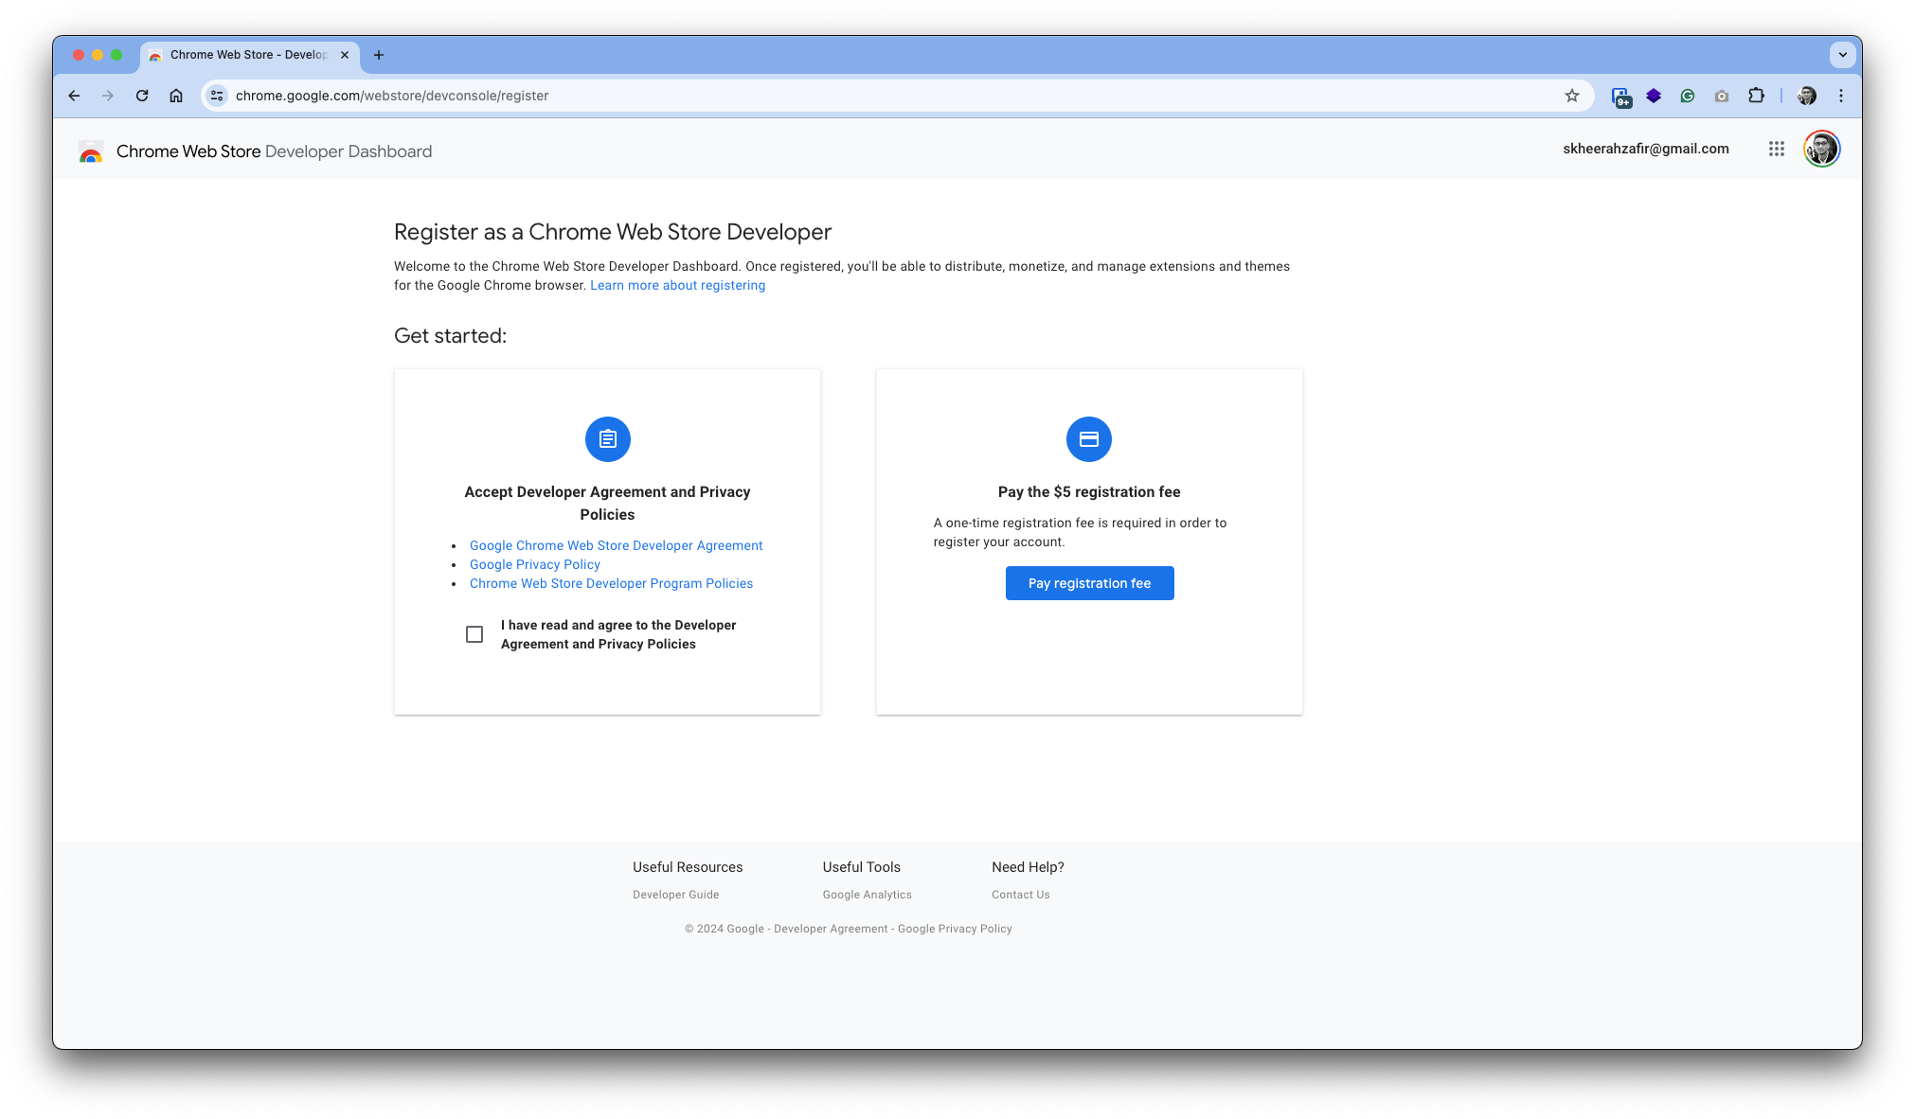The image size is (1915, 1119).
Task: Click the skheerahzafir@gmail.com account email
Action: click(1646, 149)
